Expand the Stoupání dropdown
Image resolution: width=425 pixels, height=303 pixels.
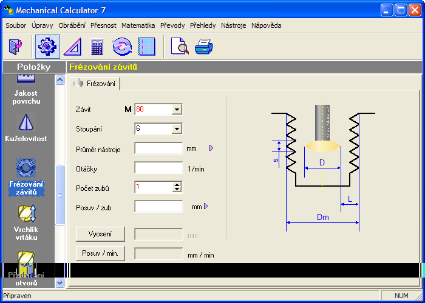point(177,129)
